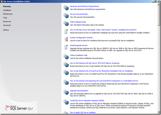Restore down the Installation Center window

click(x=155, y=1)
